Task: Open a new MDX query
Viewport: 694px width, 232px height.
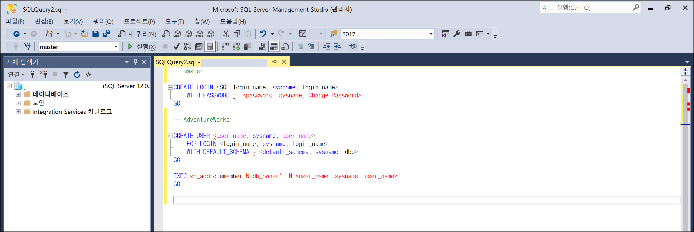Action: point(177,34)
